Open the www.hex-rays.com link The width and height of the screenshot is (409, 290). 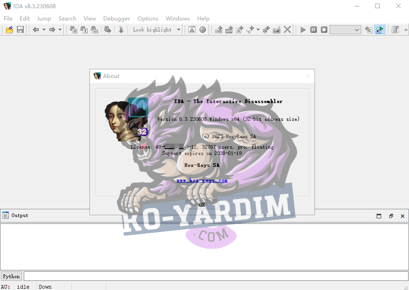(202, 180)
